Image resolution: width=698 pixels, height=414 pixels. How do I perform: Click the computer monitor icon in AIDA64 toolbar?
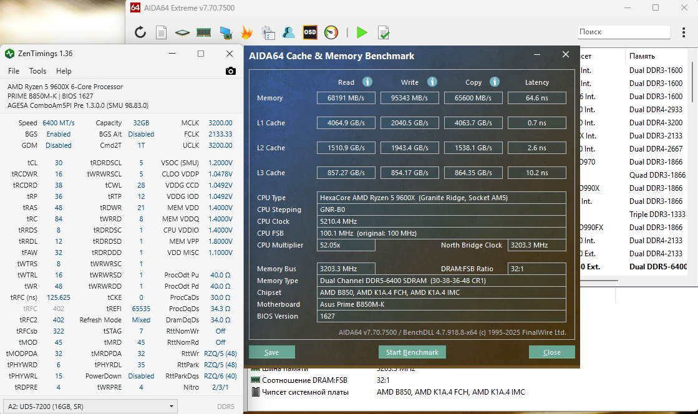click(226, 32)
